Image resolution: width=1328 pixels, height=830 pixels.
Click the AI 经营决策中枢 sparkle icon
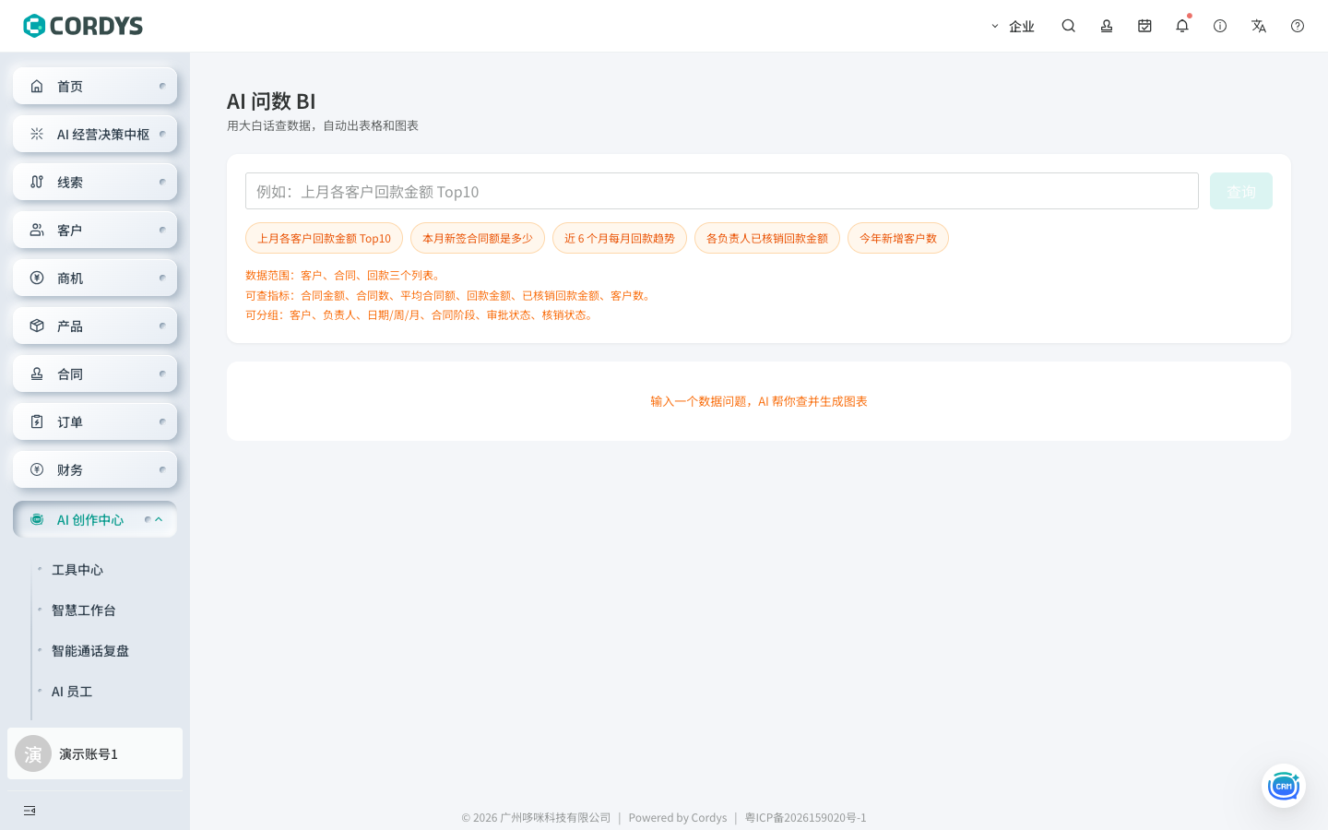pyautogui.click(x=37, y=134)
